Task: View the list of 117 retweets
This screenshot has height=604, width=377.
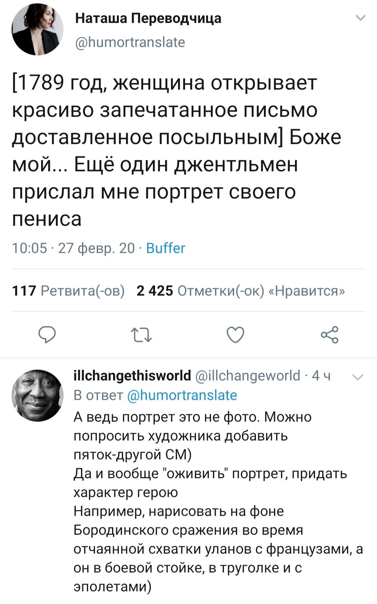Action: 68,290
